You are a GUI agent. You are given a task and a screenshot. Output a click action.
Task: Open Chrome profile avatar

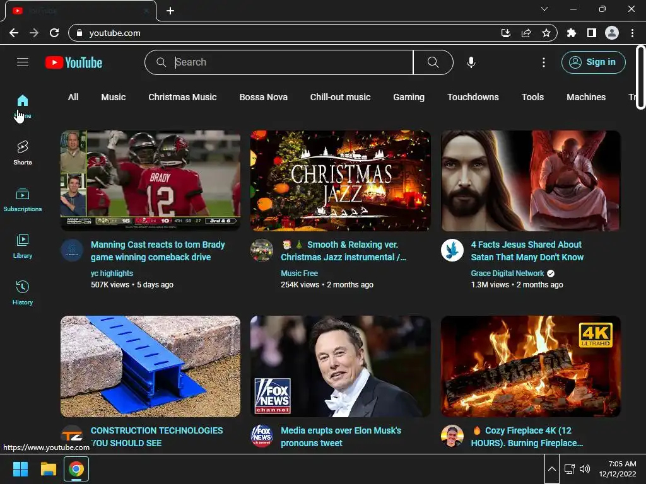612,33
